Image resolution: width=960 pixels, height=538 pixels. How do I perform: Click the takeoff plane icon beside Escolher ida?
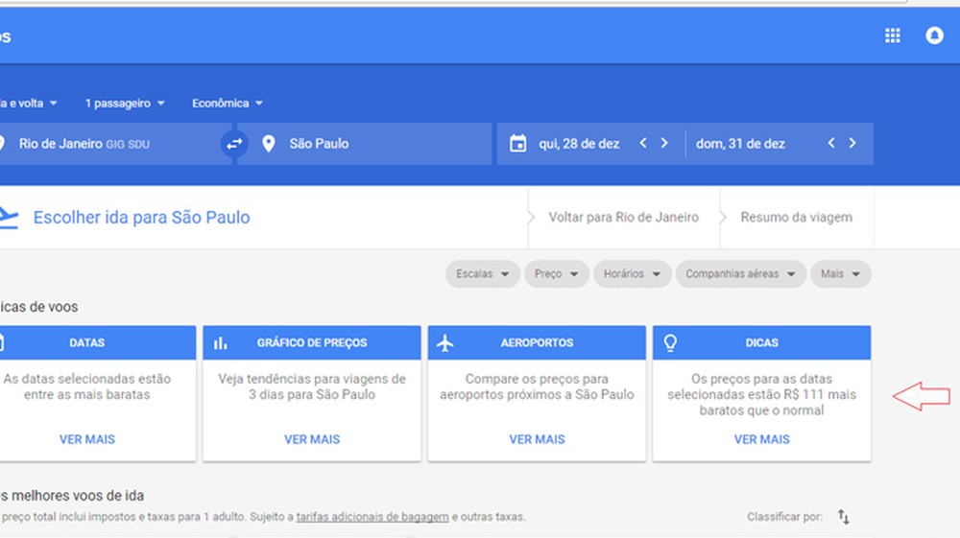pyautogui.click(x=9, y=218)
